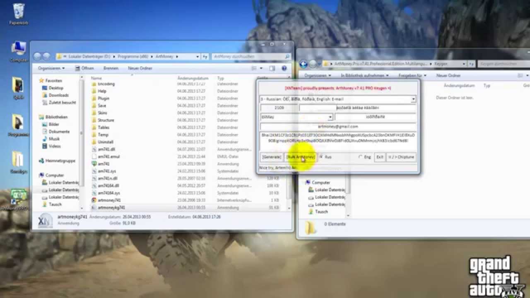Screen dimensions: 530x298
Task: Open Heimnetzgruppe in sidebar
Action: point(56,161)
